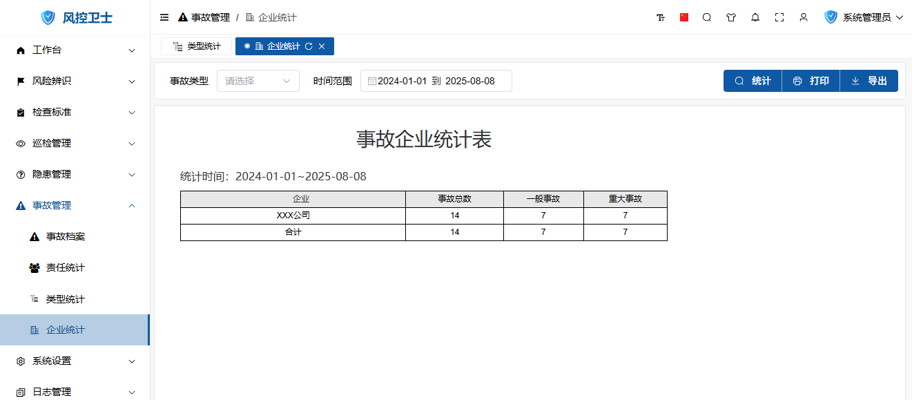The image size is (912, 400).
Task: Select 责任统计 in the sidebar
Action: coord(66,267)
